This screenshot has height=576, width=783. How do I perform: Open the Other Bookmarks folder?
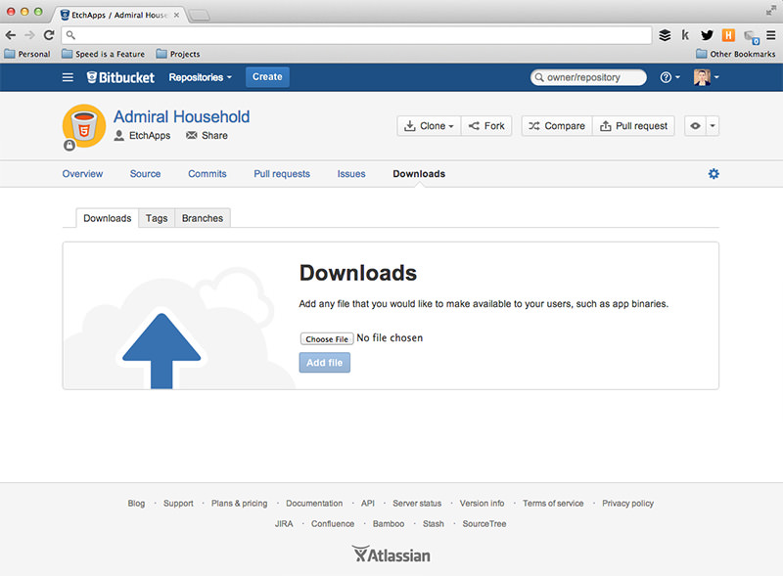point(736,54)
